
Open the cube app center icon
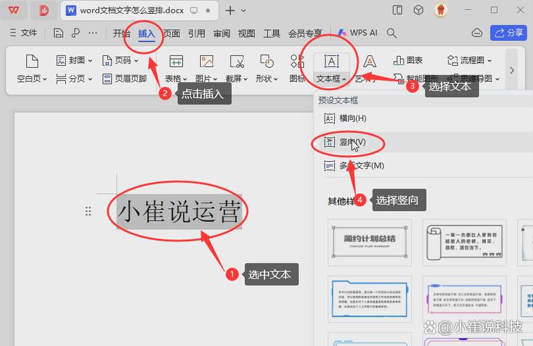coord(419,10)
